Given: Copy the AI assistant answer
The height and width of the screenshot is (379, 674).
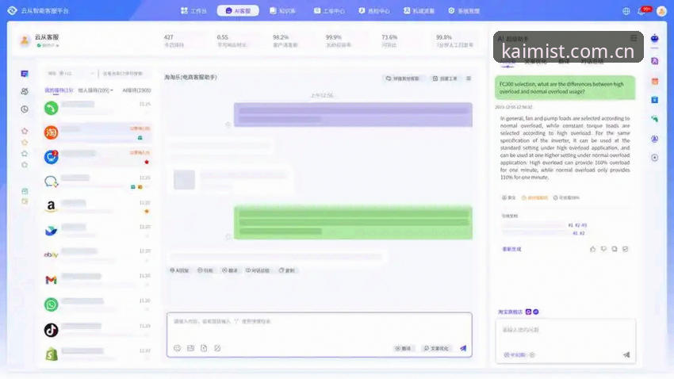Looking at the screenshot, I should [615, 249].
